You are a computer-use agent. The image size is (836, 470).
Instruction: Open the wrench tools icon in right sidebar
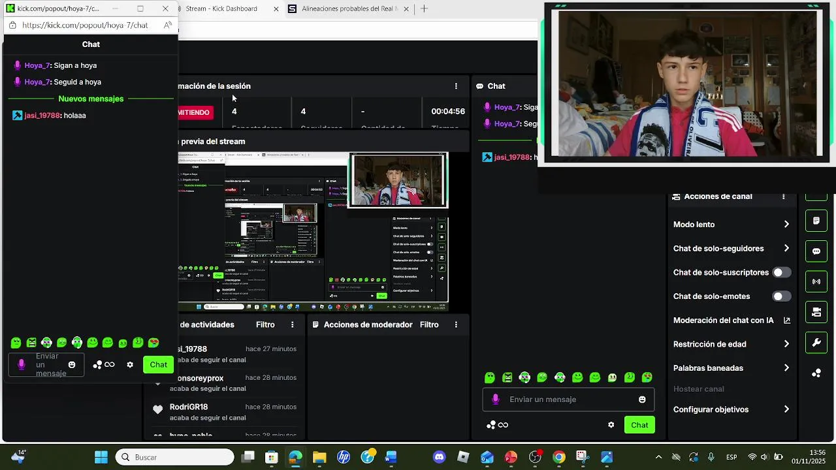816,343
